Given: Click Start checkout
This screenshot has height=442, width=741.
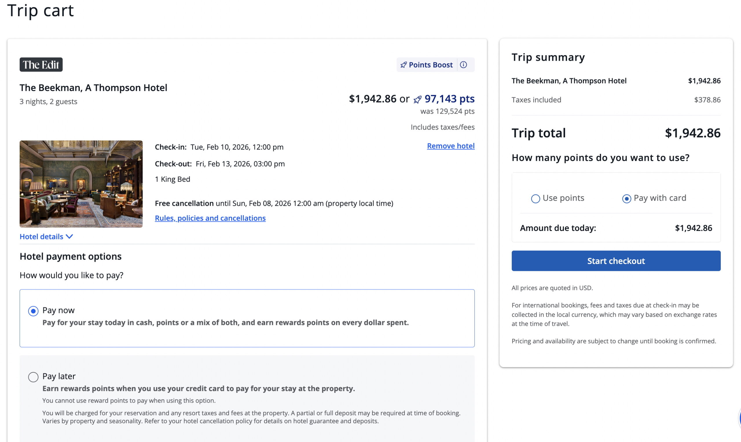Looking at the screenshot, I should 616,261.
